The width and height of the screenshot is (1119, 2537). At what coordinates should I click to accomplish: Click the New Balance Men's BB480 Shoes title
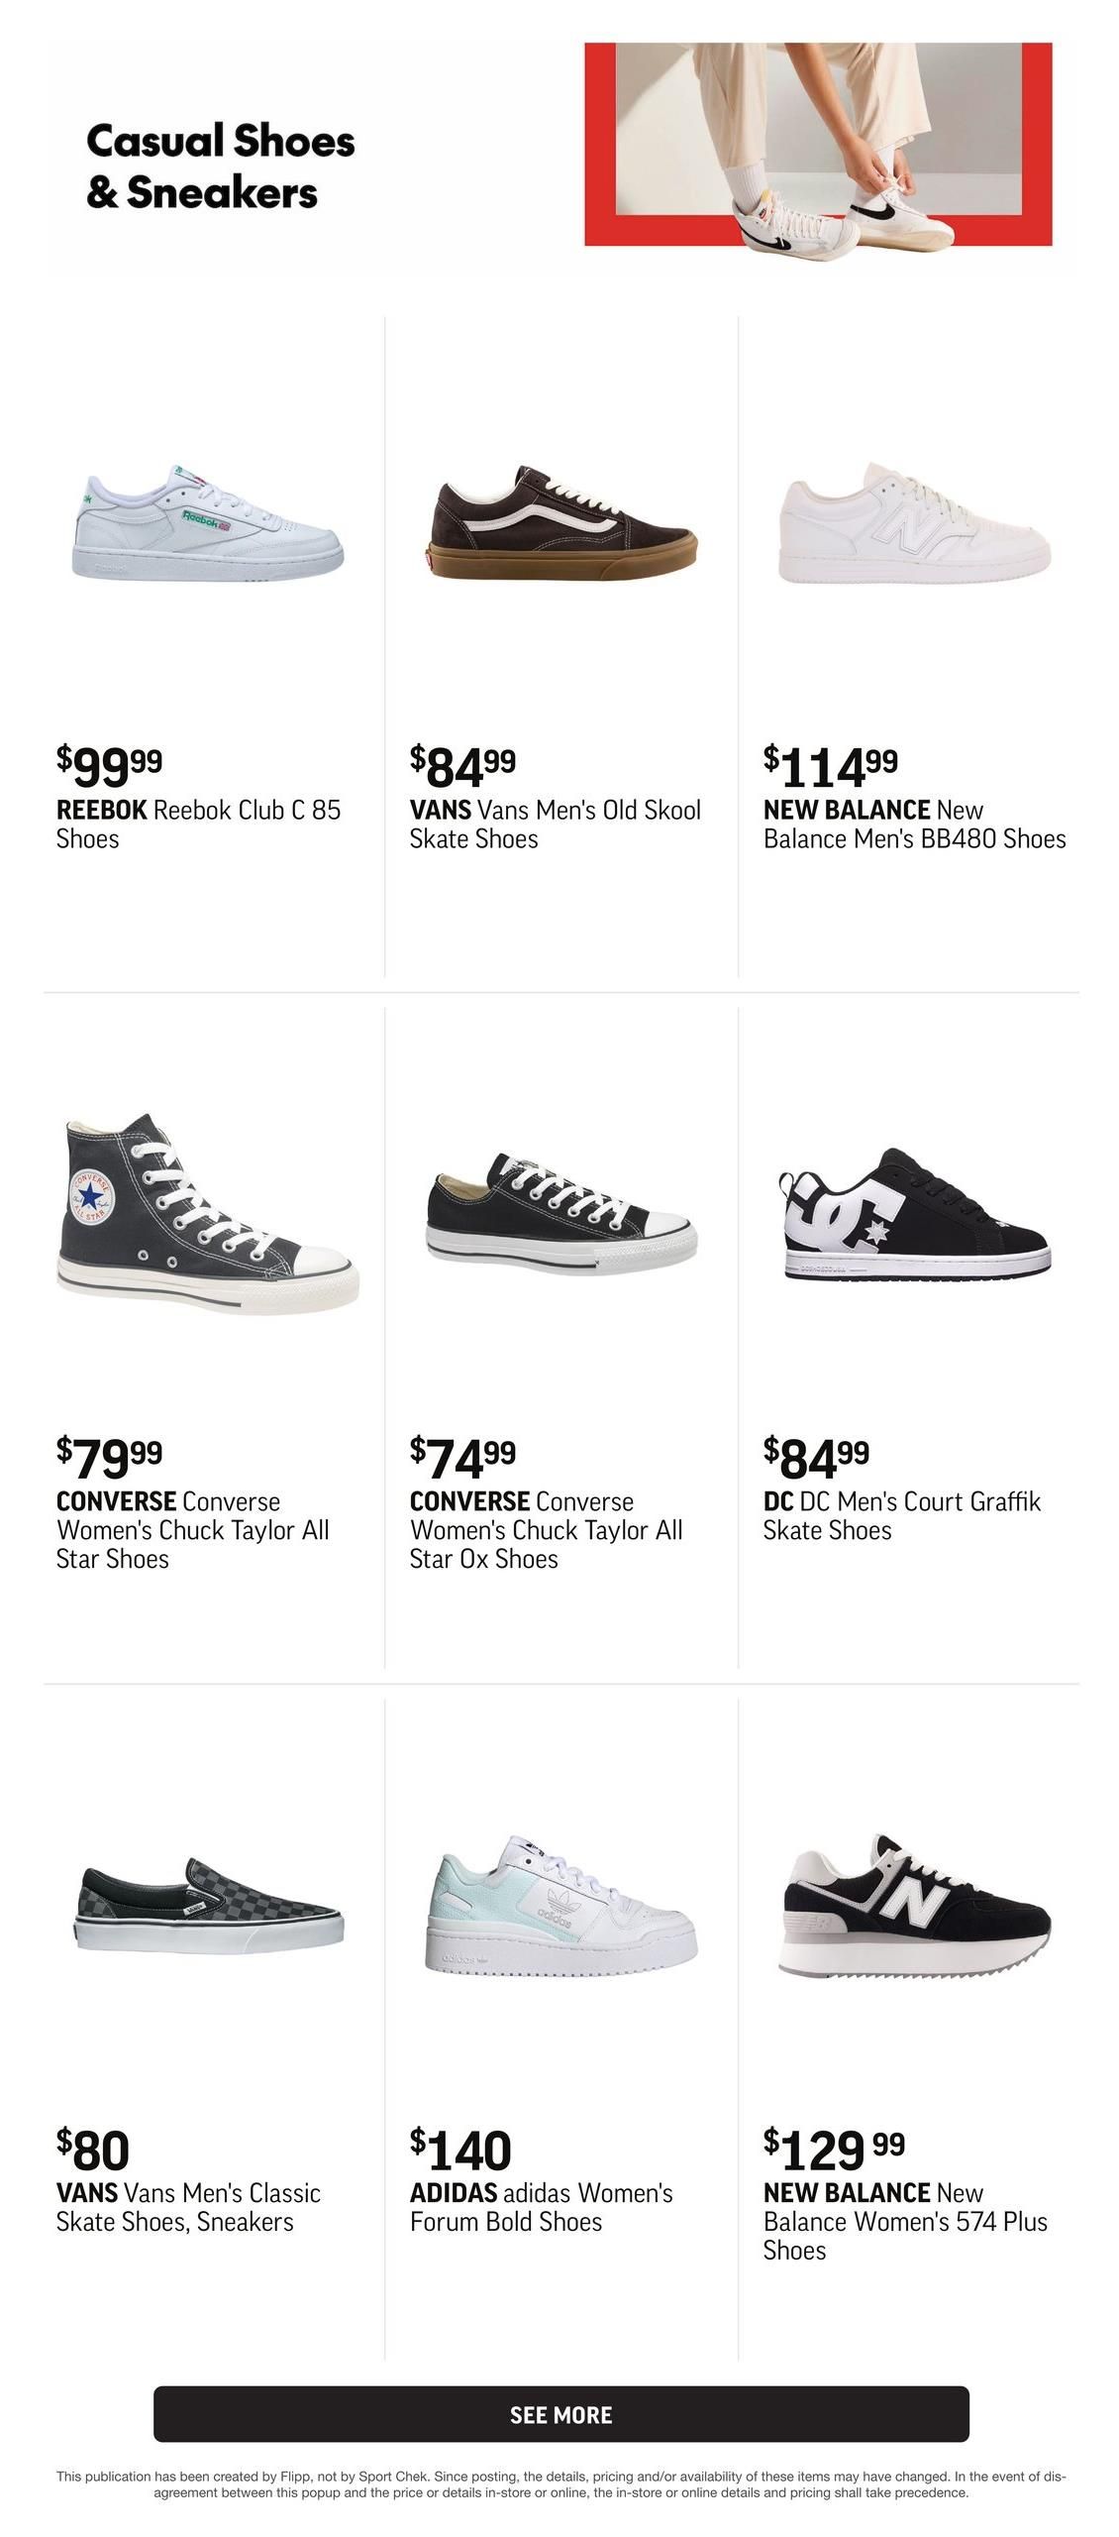(914, 824)
